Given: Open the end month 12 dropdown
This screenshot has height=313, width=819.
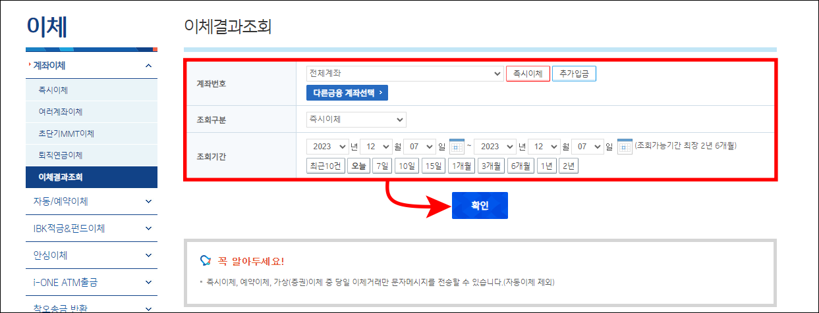Looking at the screenshot, I should [x=544, y=146].
